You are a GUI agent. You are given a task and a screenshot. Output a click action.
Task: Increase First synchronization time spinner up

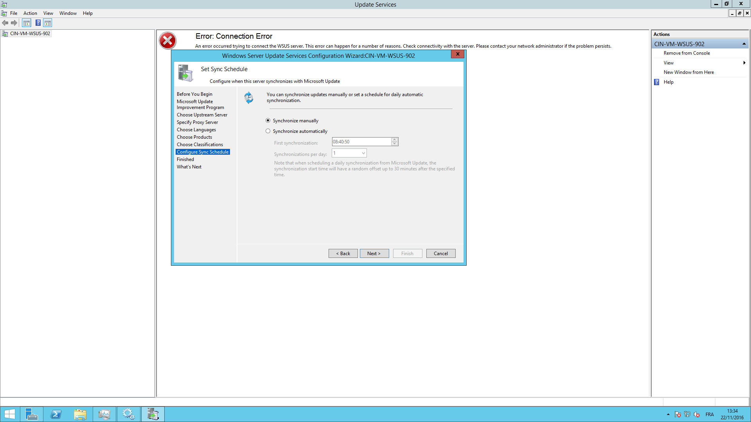click(395, 139)
